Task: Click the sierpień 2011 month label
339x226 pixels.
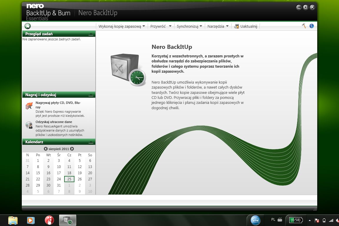Action: click(59, 149)
